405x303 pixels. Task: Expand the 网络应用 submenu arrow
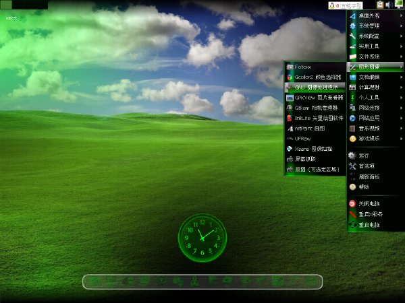click(401, 118)
